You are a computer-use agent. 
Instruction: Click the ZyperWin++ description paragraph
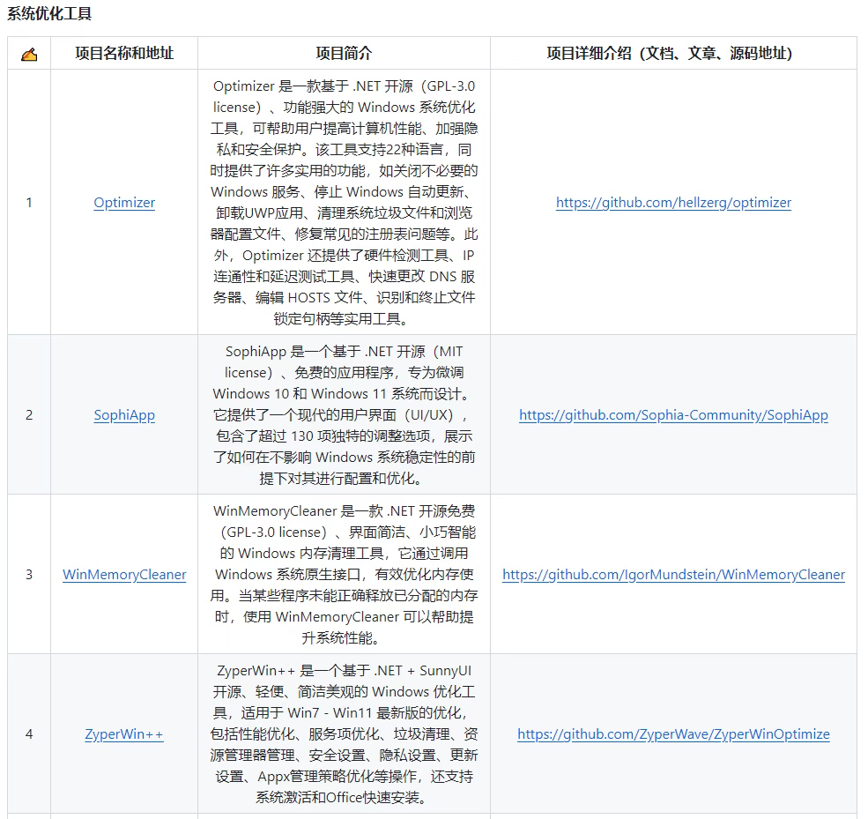[344, 734]
